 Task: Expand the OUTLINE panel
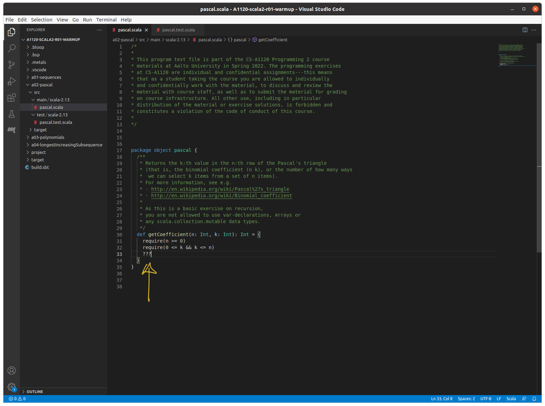pos(35,392)
